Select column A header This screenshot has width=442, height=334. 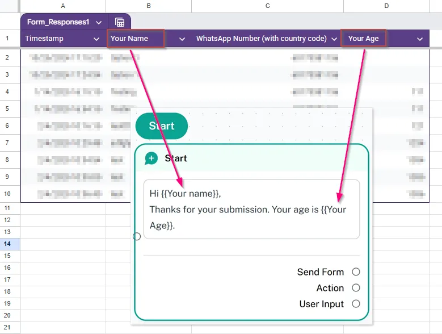point(62,6)
